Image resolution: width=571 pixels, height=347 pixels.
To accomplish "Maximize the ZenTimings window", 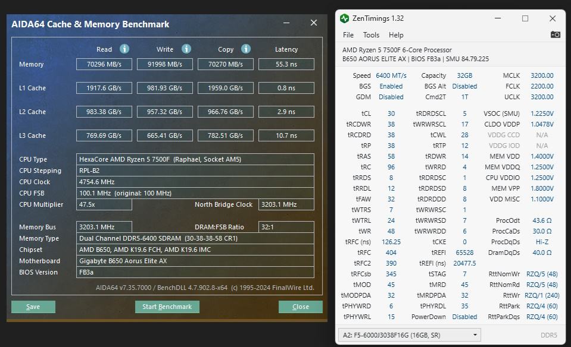I will click(x=525, y=18).
